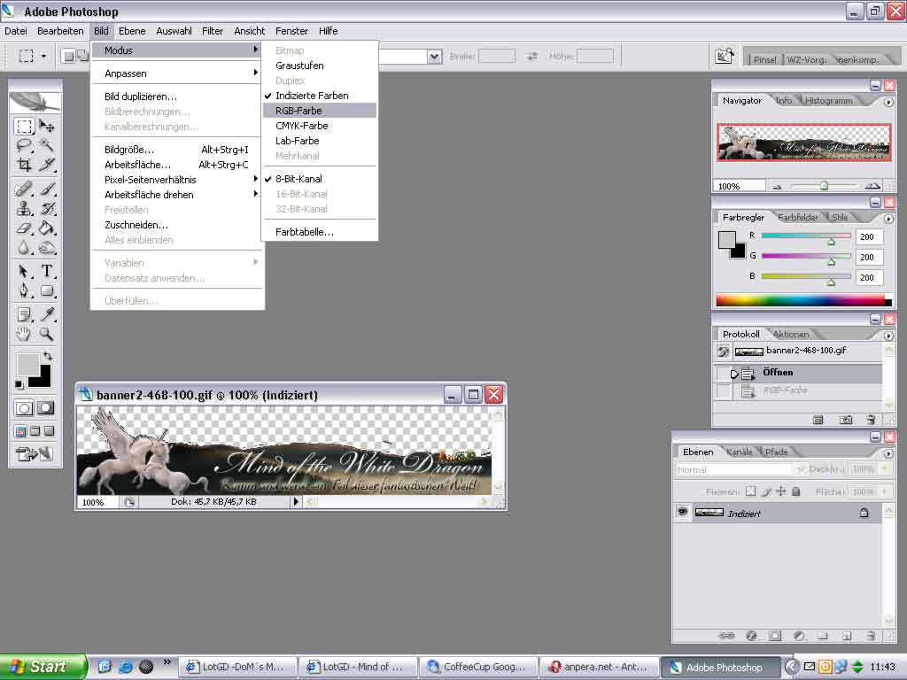Select the Zoom magnifier tool
This screenshot has width=907, height=680.
(47, 334)
